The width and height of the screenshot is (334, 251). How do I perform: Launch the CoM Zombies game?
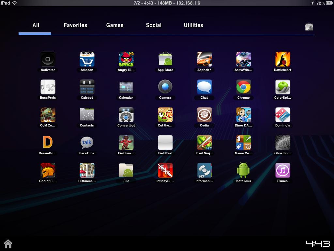point(48,115)
